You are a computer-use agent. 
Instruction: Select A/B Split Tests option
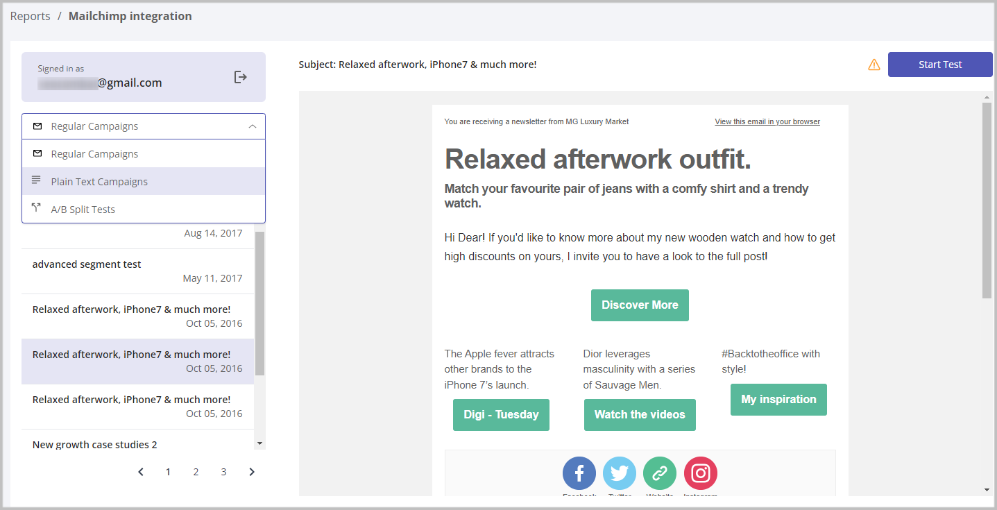coord(144,209)
